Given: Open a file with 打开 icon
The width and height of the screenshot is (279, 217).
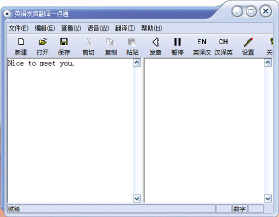Looking at the screenshot, I should [43, 46].
